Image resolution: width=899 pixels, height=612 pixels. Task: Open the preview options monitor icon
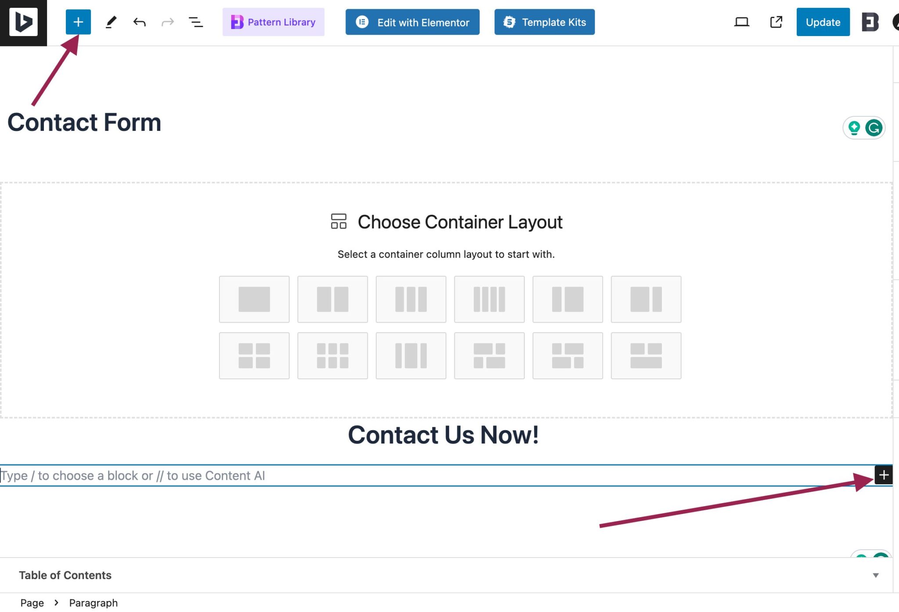pos(742,22)
